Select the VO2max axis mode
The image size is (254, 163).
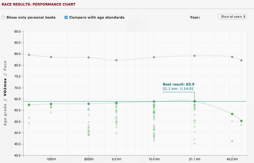tap(5, 87)
